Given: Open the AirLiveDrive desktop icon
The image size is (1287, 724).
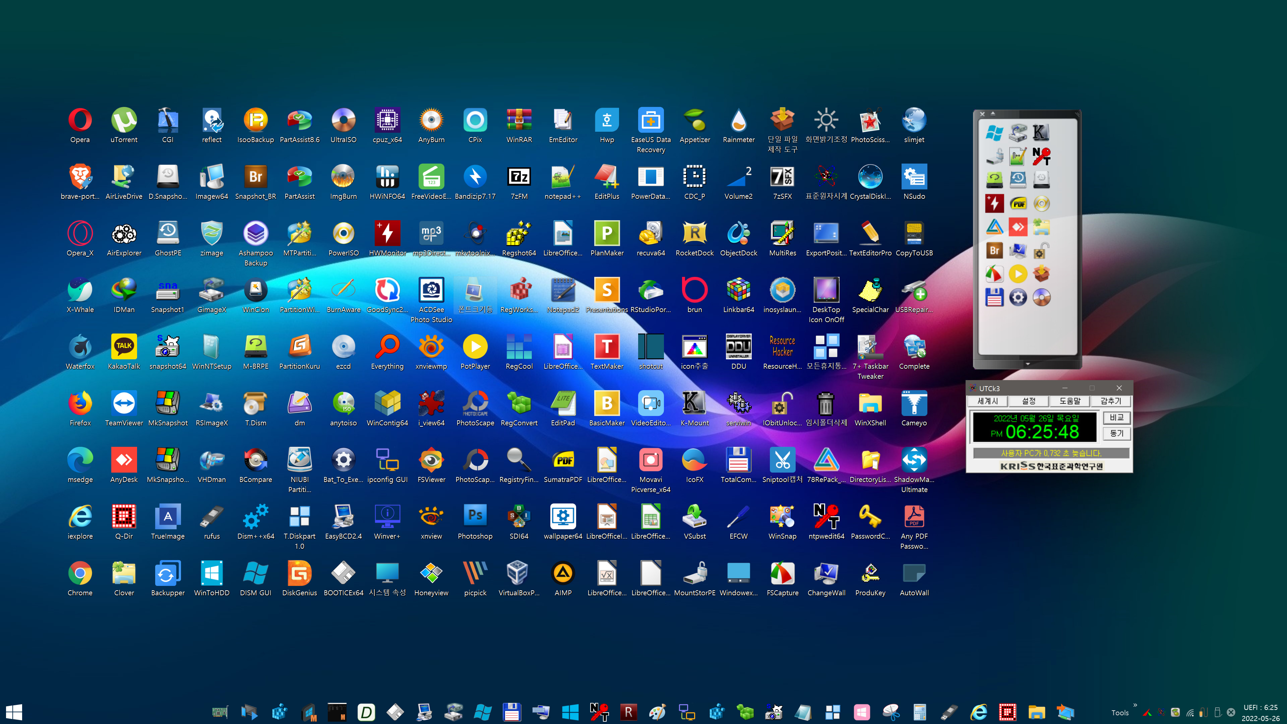Looking at the screenshot, I should (x=124, y=181).
